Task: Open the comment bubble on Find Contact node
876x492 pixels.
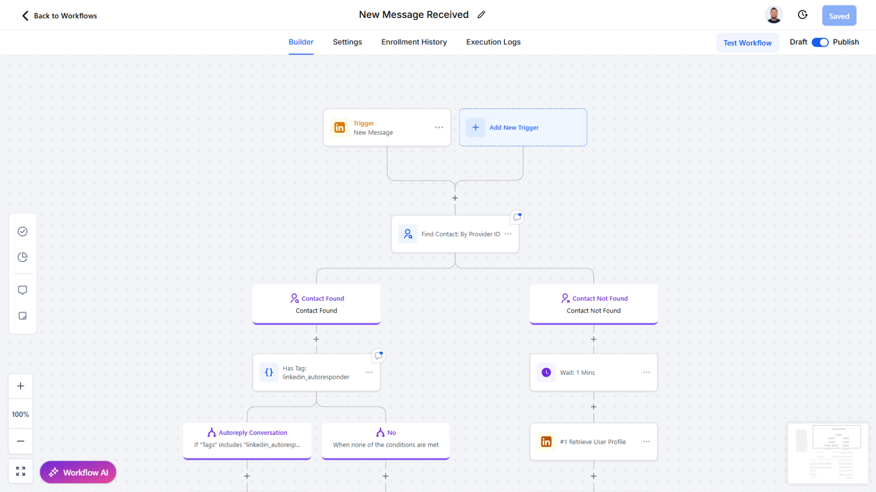Action: pos(517,217)
